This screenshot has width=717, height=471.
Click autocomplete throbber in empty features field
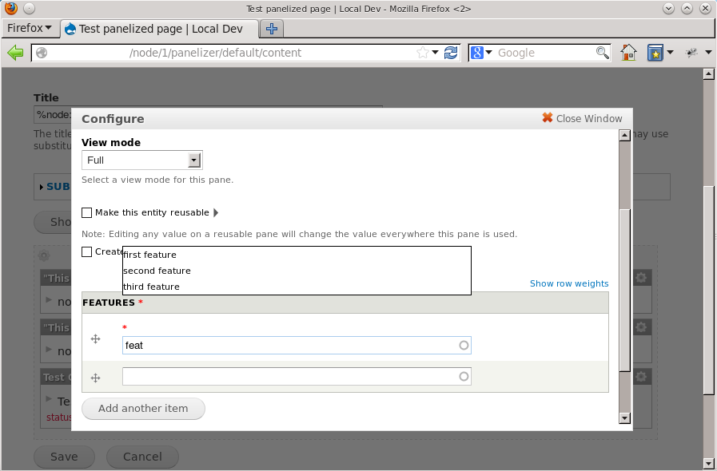click(464, 377)
